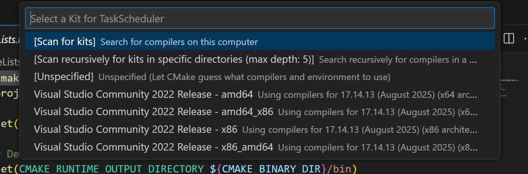The image size is (528, 174).
Task: Pick the Unspecified kit option
Action: tap(64, 77)
